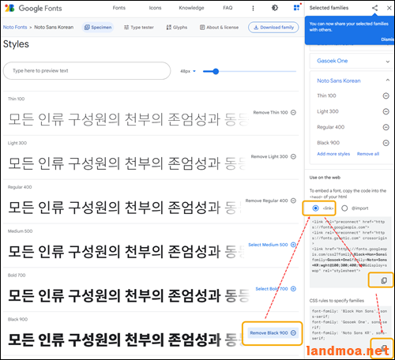The width and height of the screenshot is (395, 360).
Task: Close the Selected families panel
Action: [389, 8]
